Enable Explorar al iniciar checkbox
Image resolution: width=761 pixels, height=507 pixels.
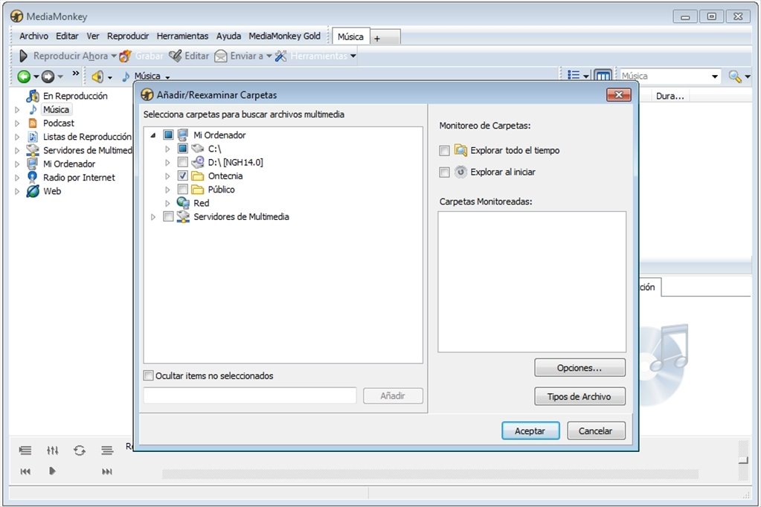click(444, 172)
